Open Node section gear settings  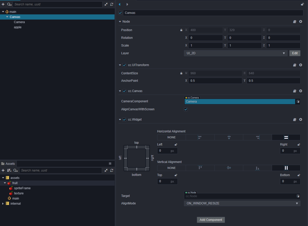(301, 21)
